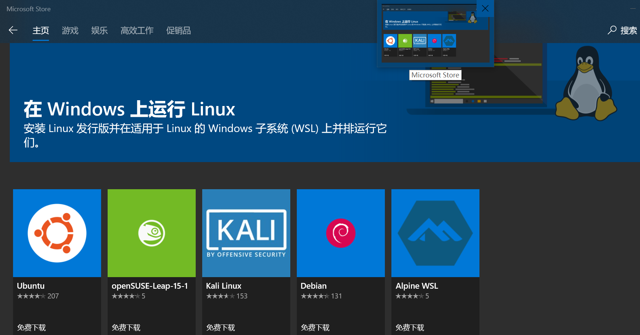
Task: Click 免费下载 under Alpine WSL
Action: (410, 327)
